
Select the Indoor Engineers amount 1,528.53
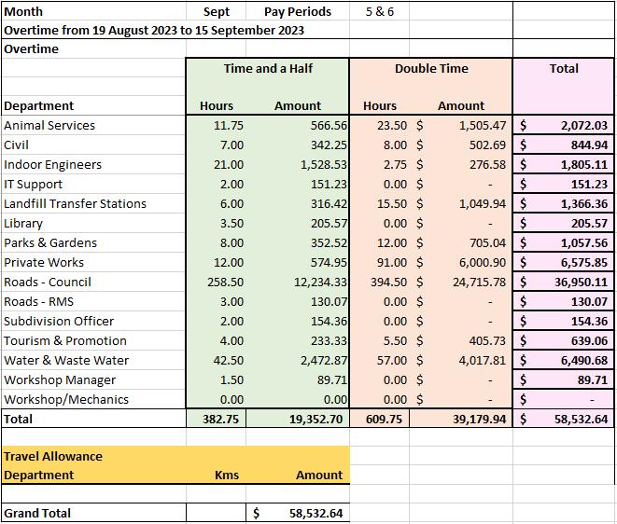[297, 164]
